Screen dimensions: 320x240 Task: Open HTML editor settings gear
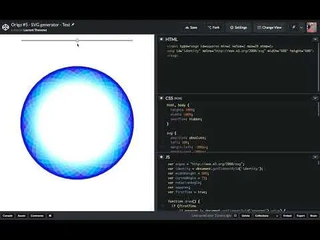pos(161,39)
